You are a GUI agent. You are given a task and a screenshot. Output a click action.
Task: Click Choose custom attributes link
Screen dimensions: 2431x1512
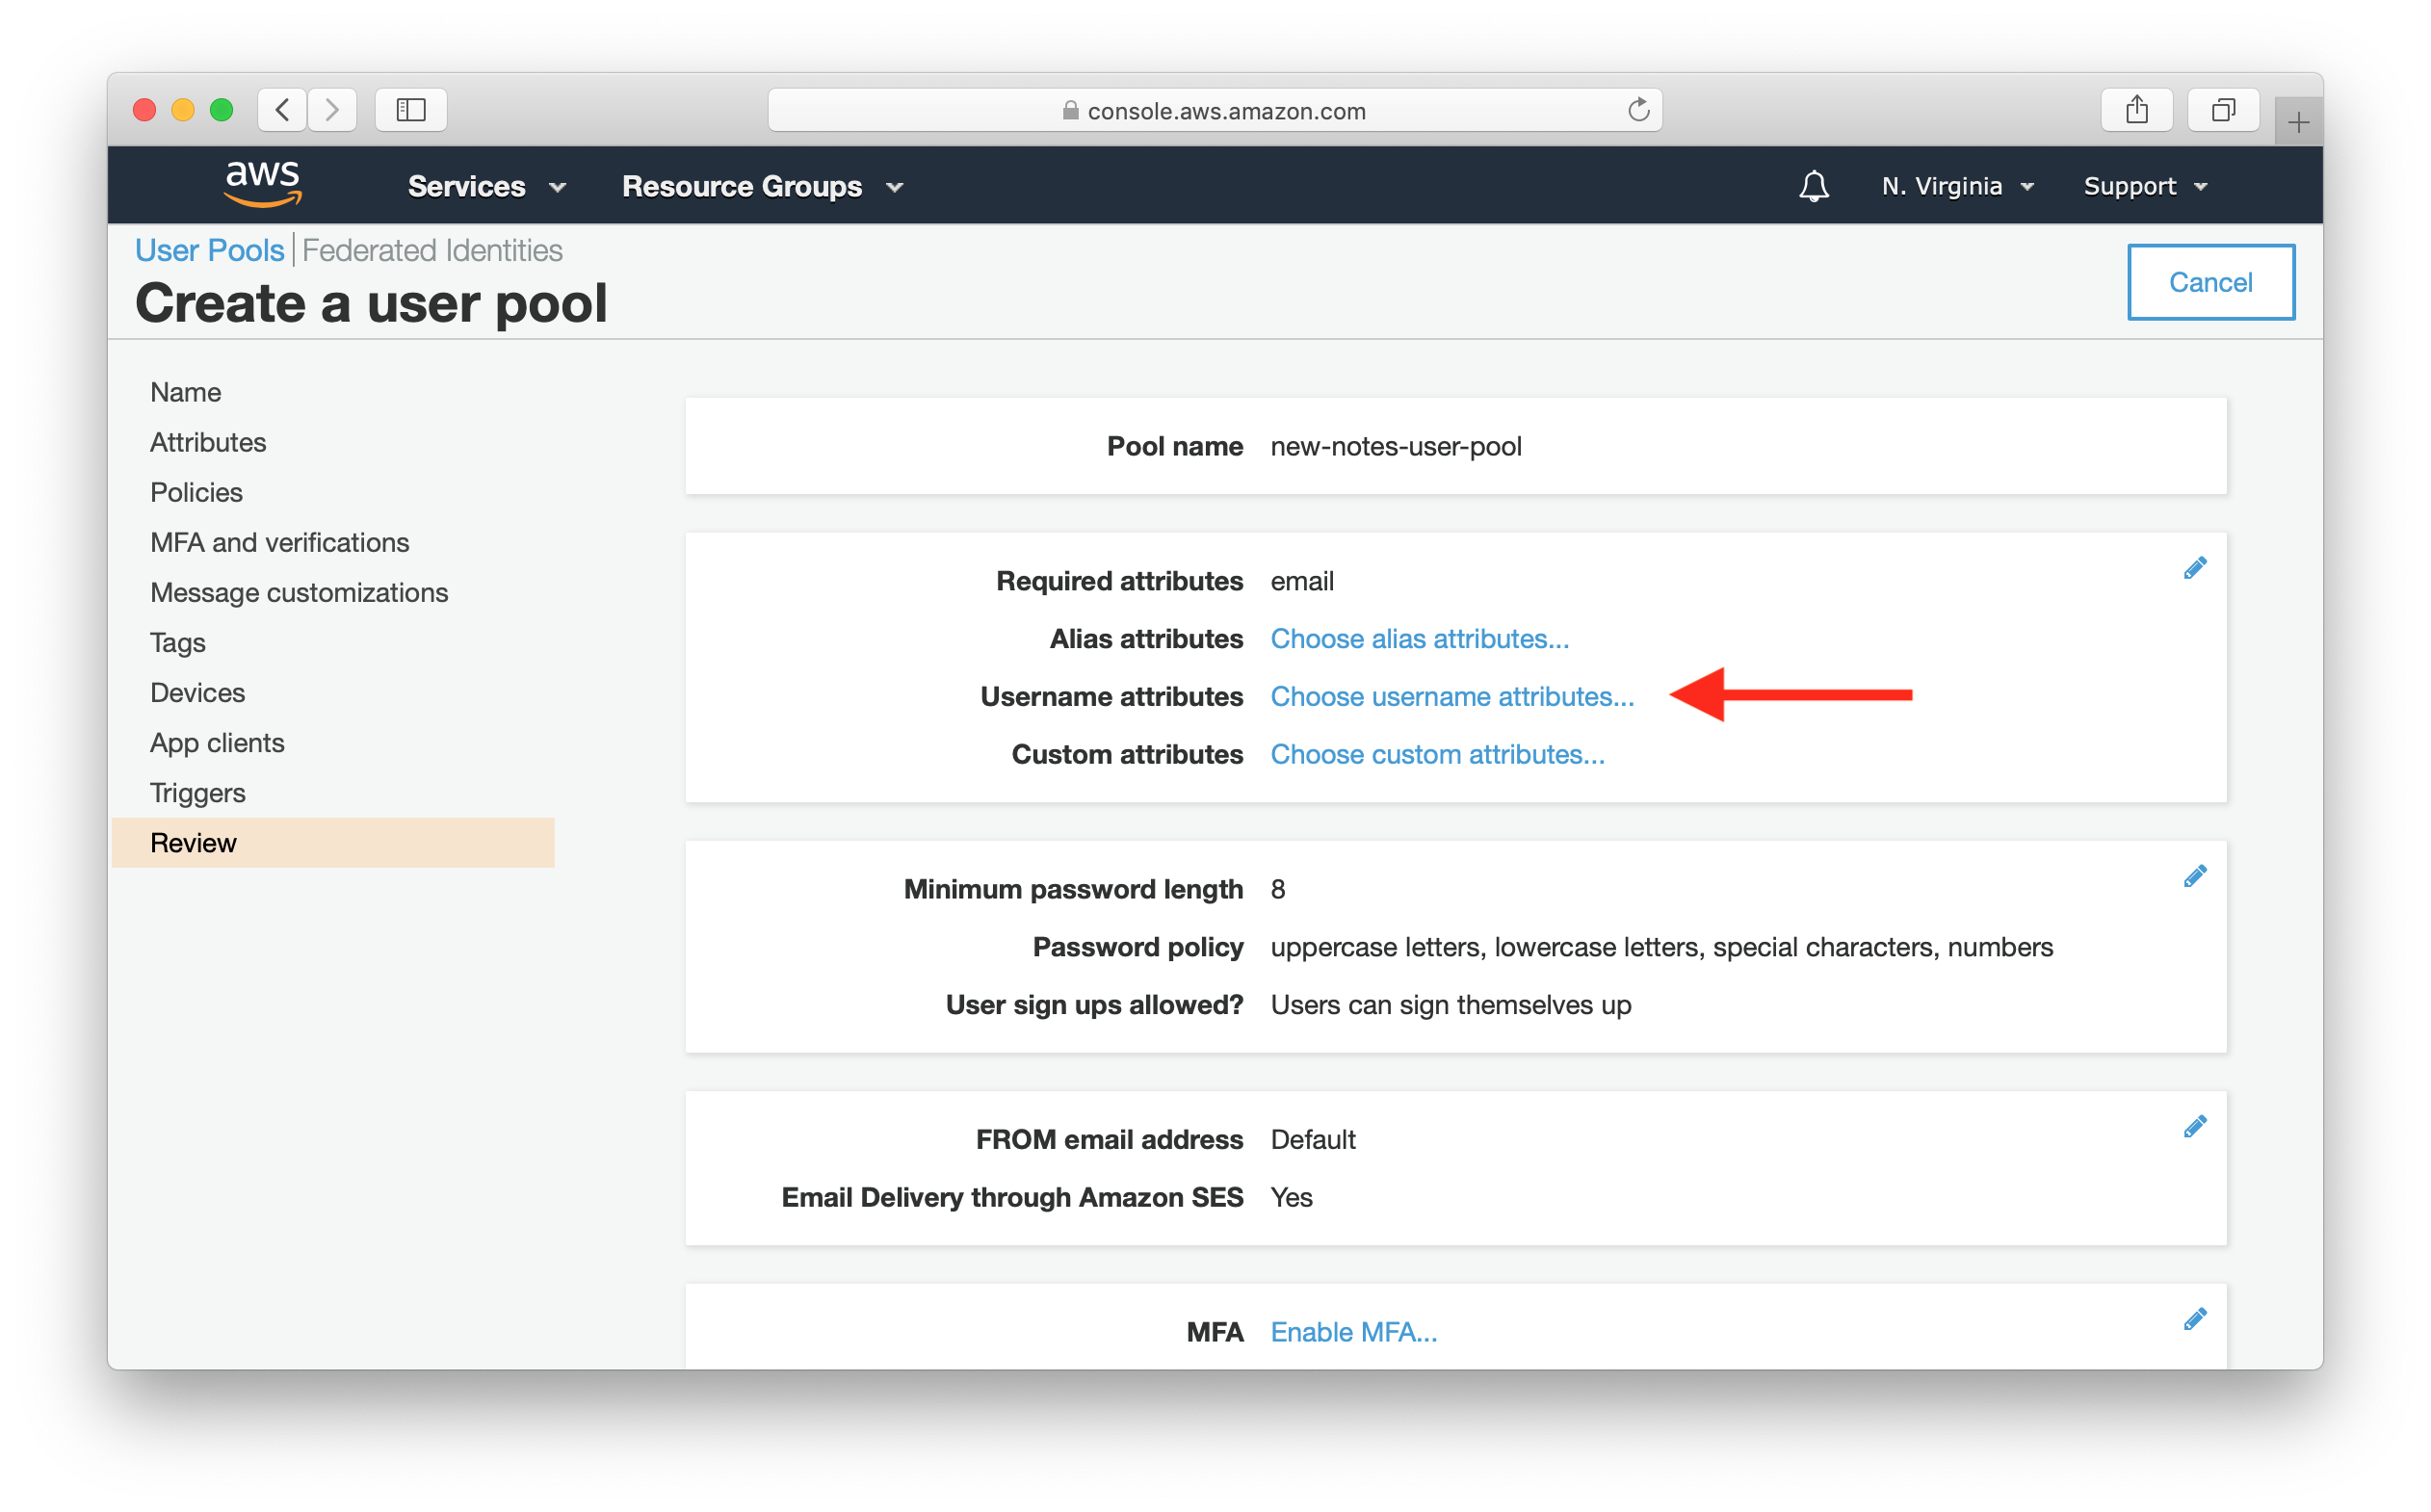pos(1435,752)
